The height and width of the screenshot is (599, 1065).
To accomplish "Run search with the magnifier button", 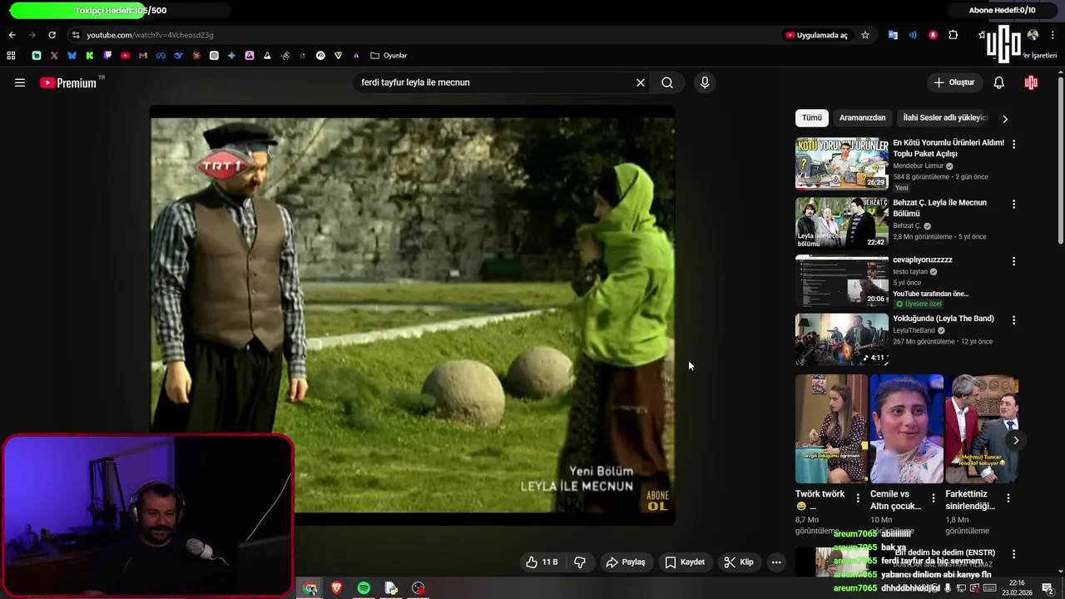I will (x=667, y=82).
